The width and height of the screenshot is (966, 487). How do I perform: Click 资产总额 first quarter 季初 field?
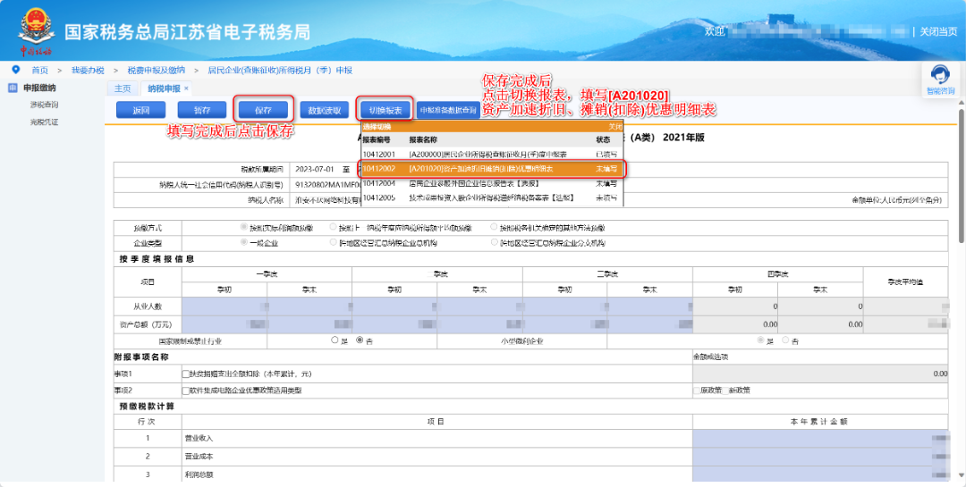(225, 323)
